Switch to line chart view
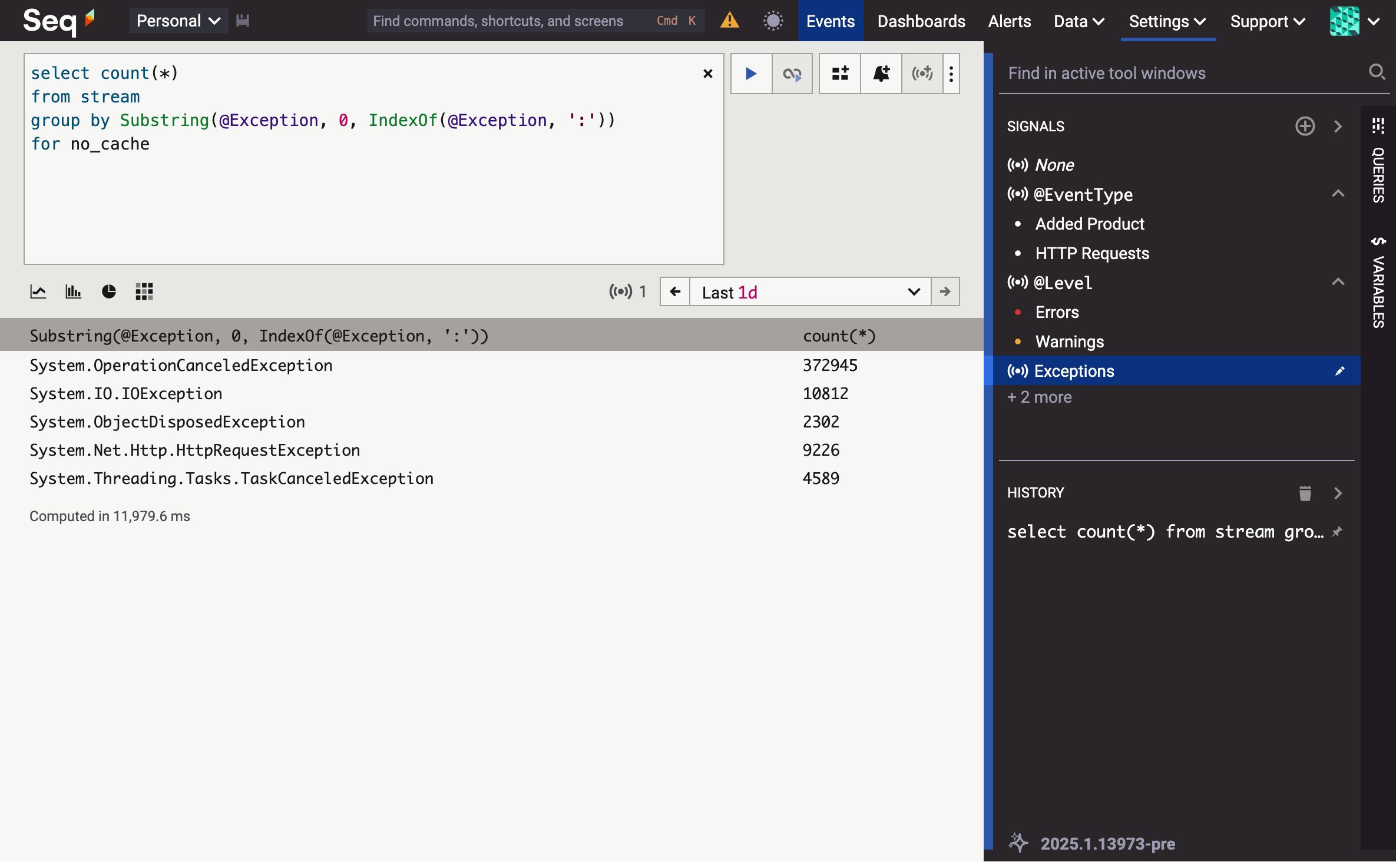This screenshot has width=1396, height=862. click(38, 291)
